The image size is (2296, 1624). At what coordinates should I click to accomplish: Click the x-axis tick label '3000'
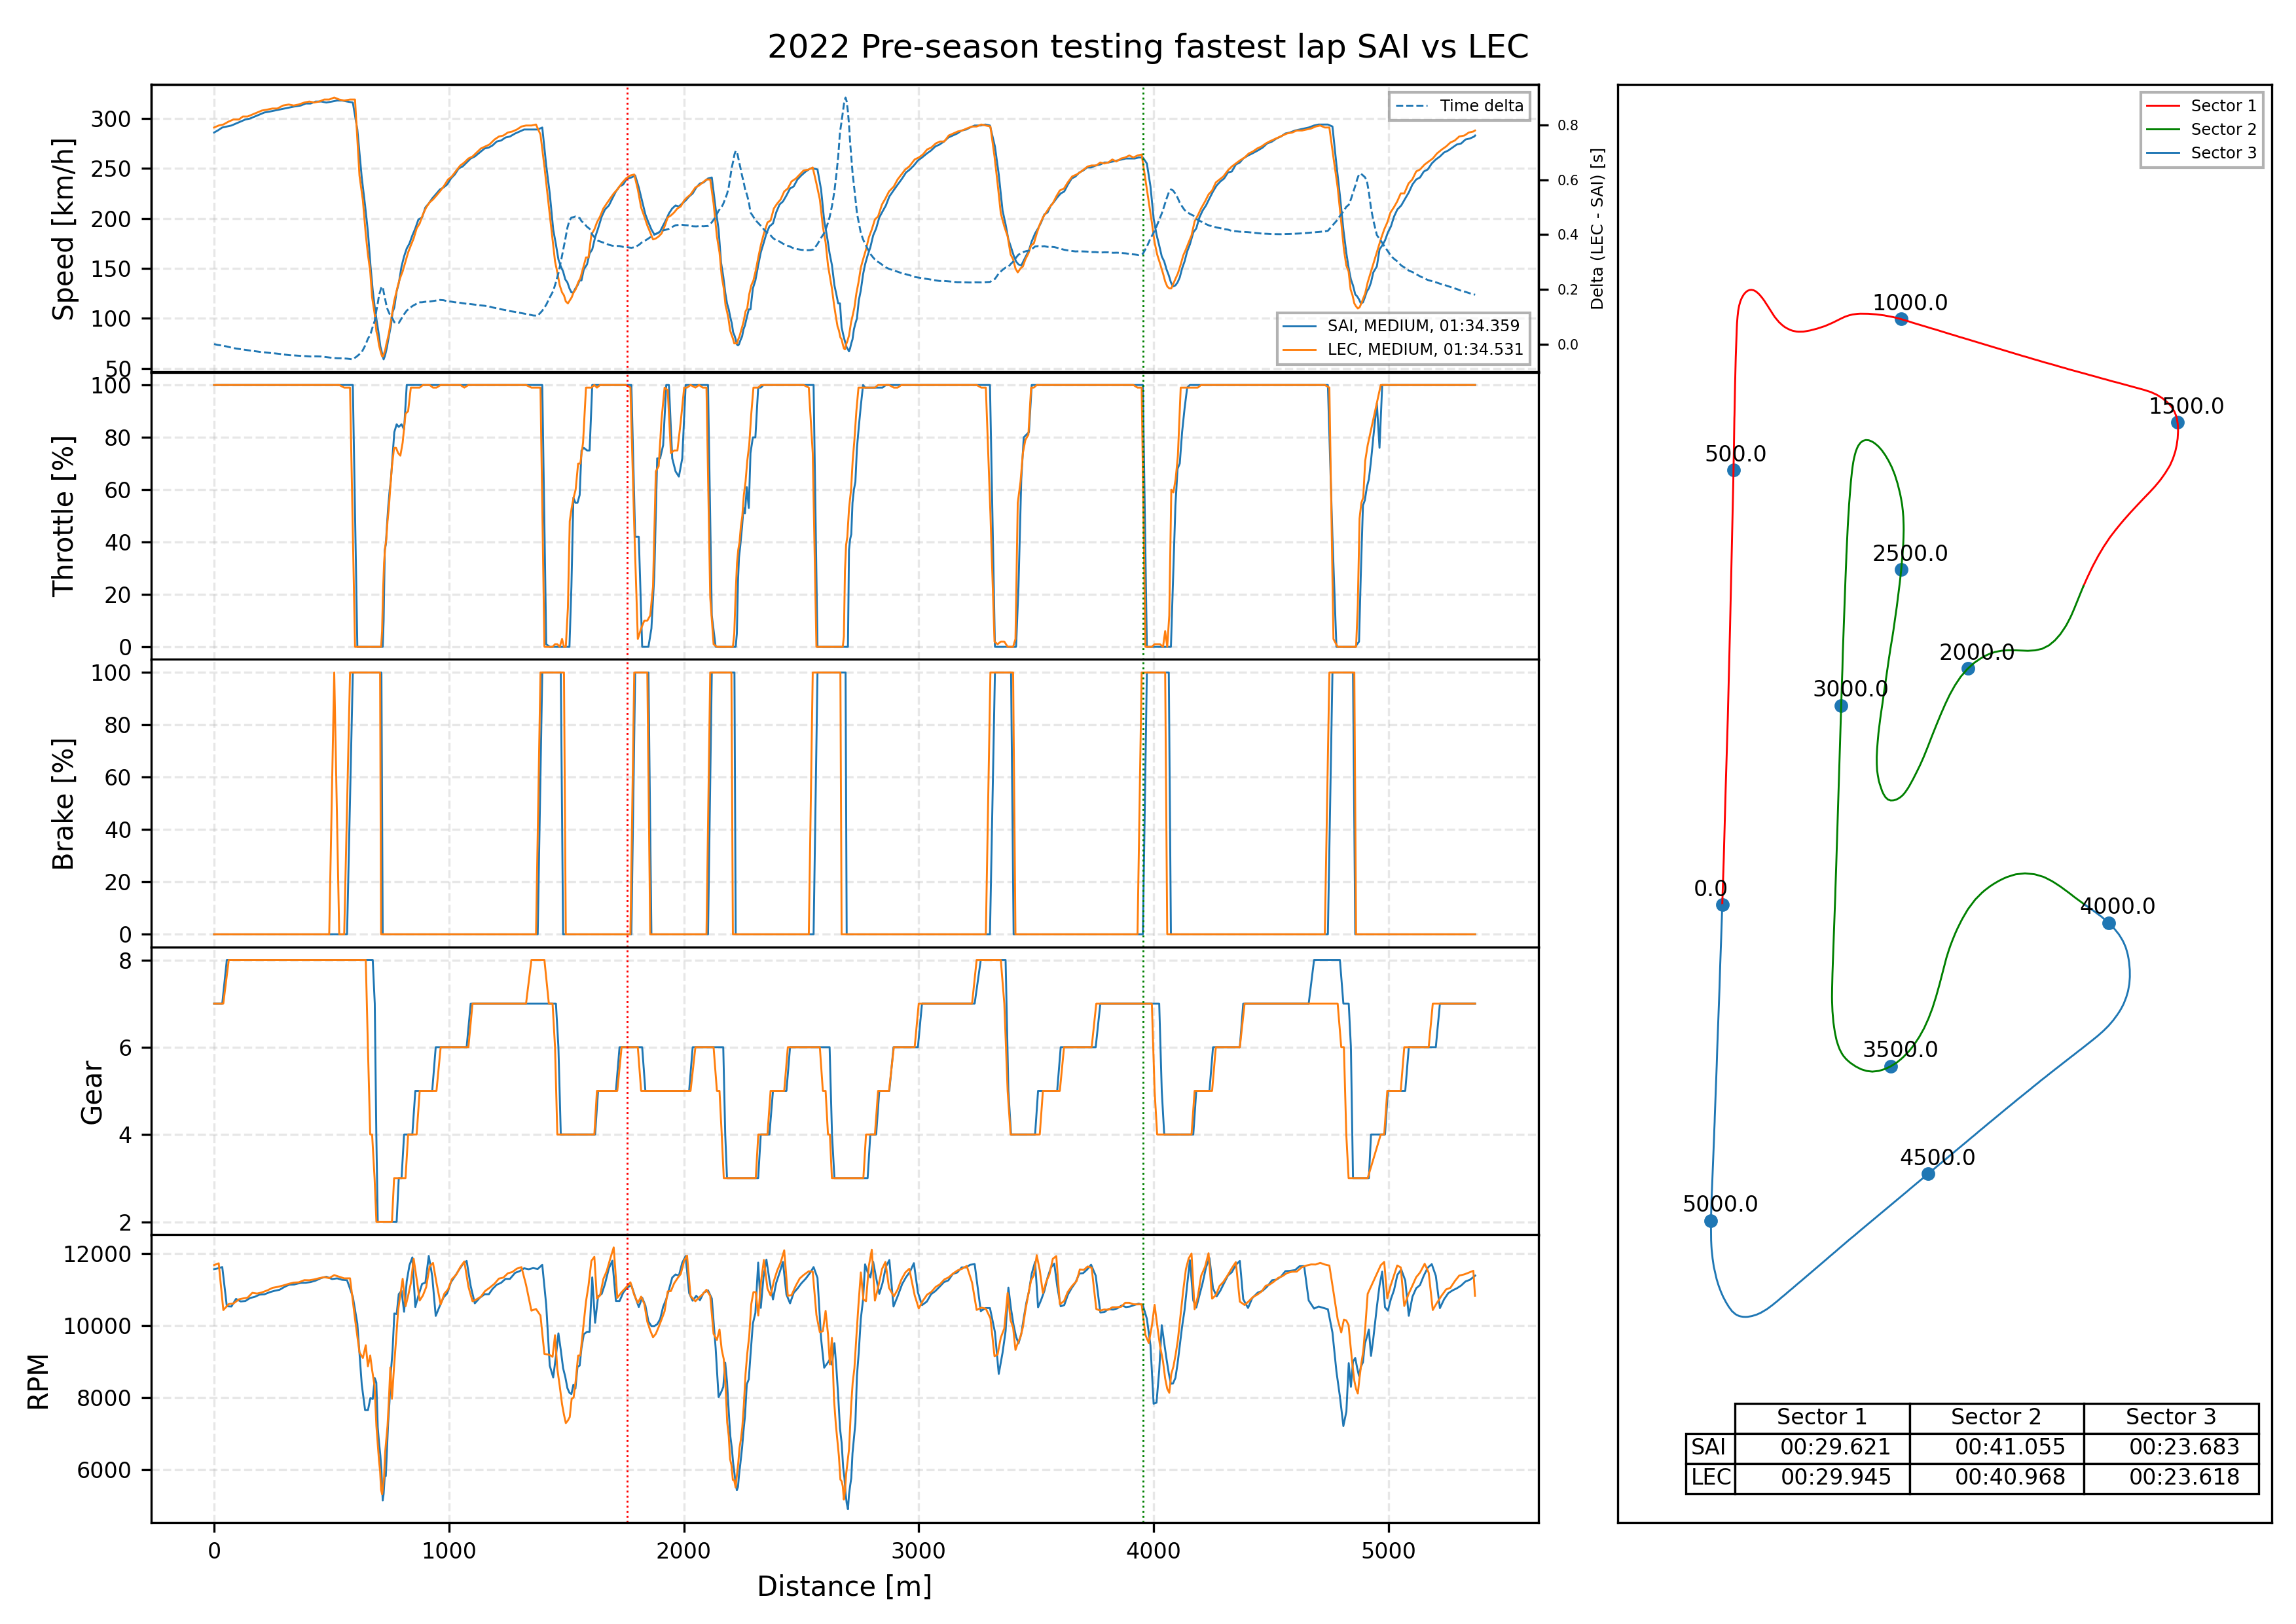pyautogui.click(x=918, y=1551)
